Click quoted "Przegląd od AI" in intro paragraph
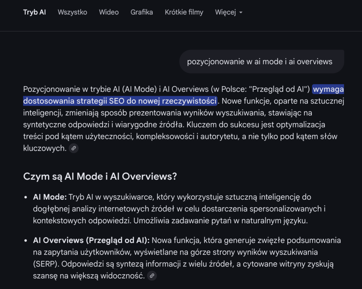362x289 pixels. pyautogui.click(x=277, y=89)
